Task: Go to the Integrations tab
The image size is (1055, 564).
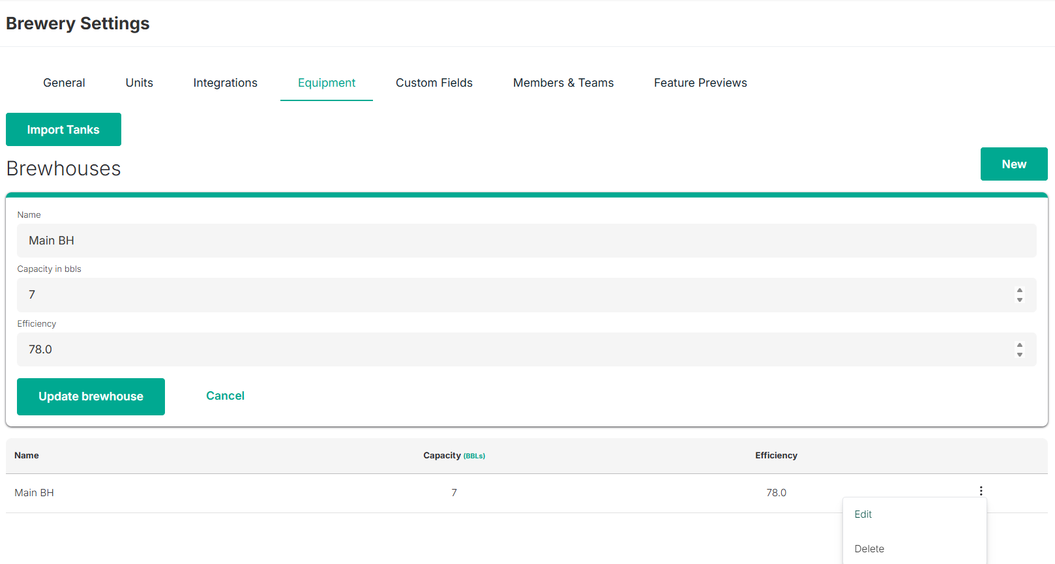Action: [x=225, y=83]
